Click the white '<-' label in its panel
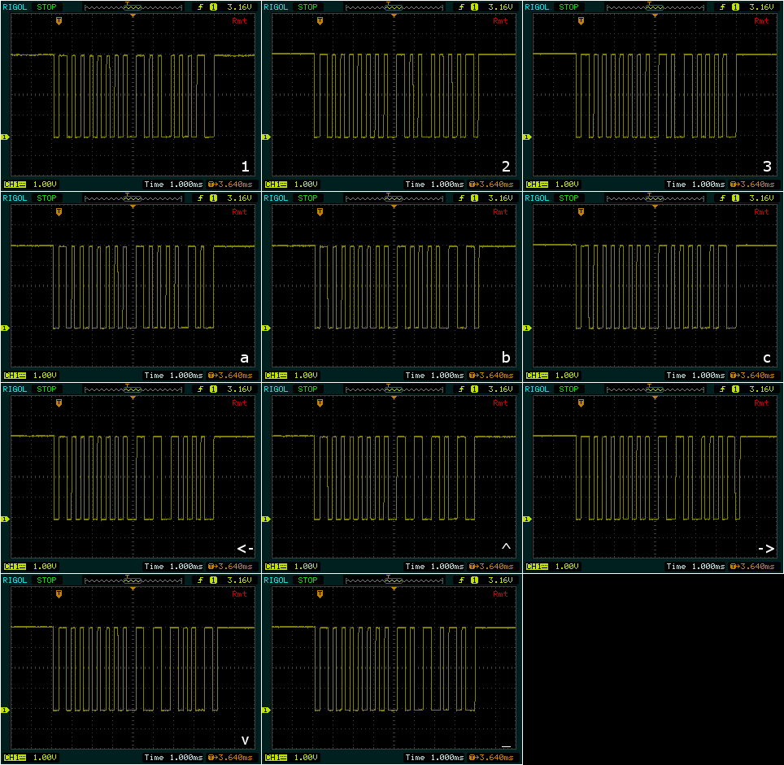The image size is (784, 765). point(245,549)
